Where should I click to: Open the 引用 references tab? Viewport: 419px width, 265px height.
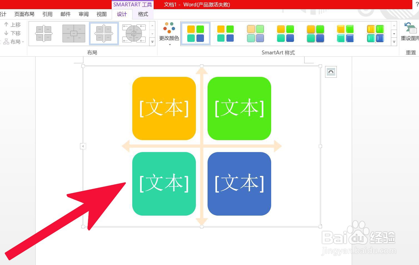coord(48,14)
